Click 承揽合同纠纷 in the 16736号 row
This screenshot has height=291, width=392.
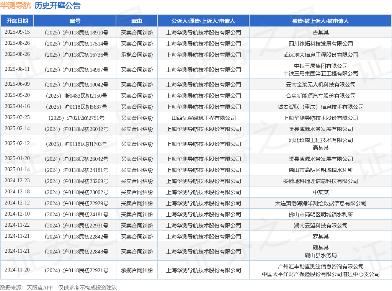(137, 55)
